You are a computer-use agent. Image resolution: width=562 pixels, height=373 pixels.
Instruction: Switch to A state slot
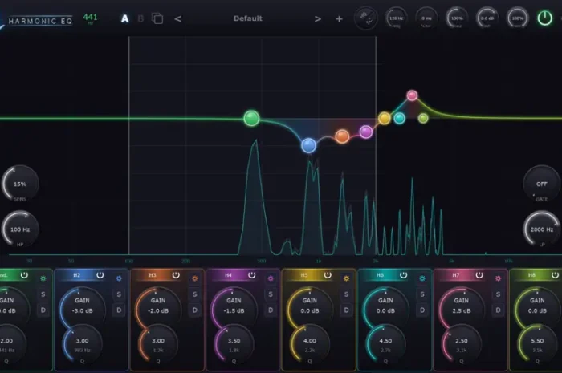124,18
